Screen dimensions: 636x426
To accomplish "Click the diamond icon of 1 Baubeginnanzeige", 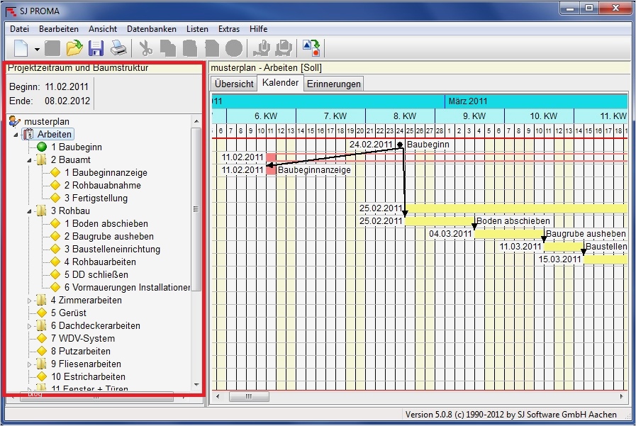I will click(55, 172).
